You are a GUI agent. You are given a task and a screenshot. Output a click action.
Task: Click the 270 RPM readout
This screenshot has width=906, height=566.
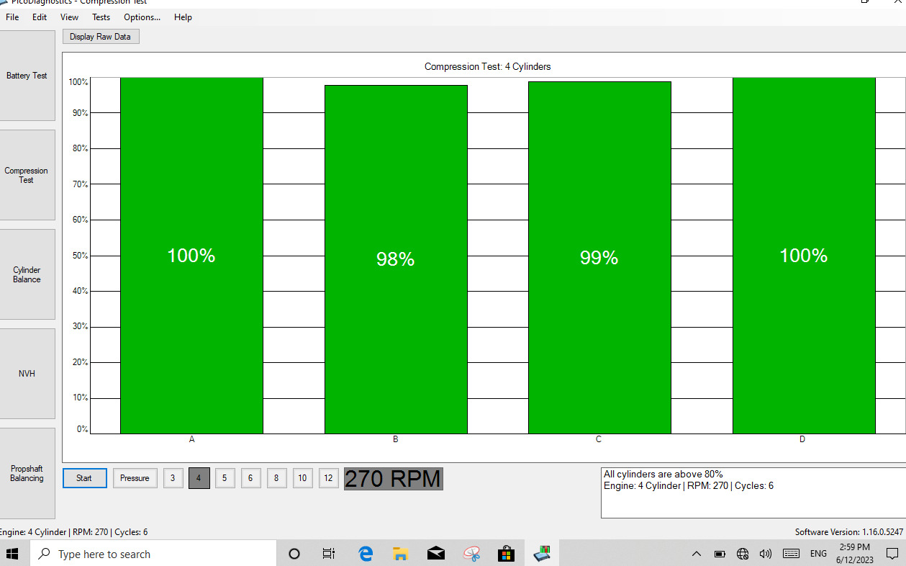[x=393, y=479]
